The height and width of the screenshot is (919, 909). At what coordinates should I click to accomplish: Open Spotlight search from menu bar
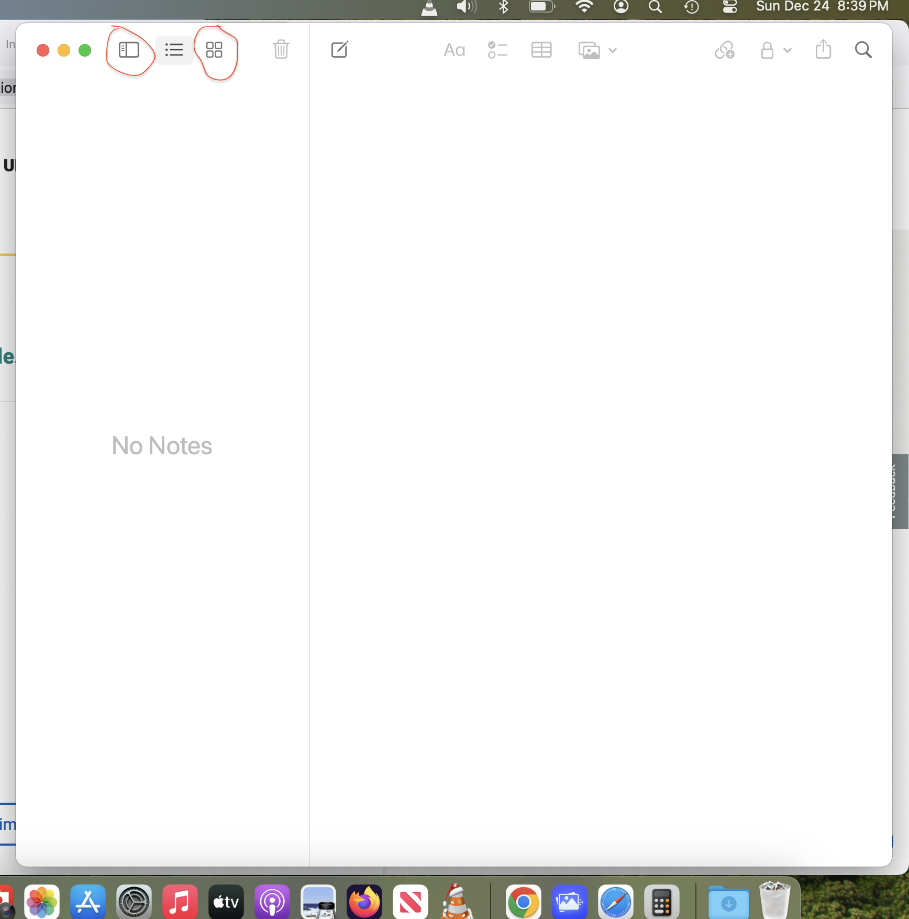655,7
